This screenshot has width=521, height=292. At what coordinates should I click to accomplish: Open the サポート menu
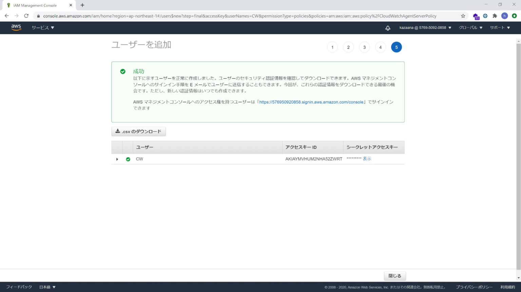499,28
